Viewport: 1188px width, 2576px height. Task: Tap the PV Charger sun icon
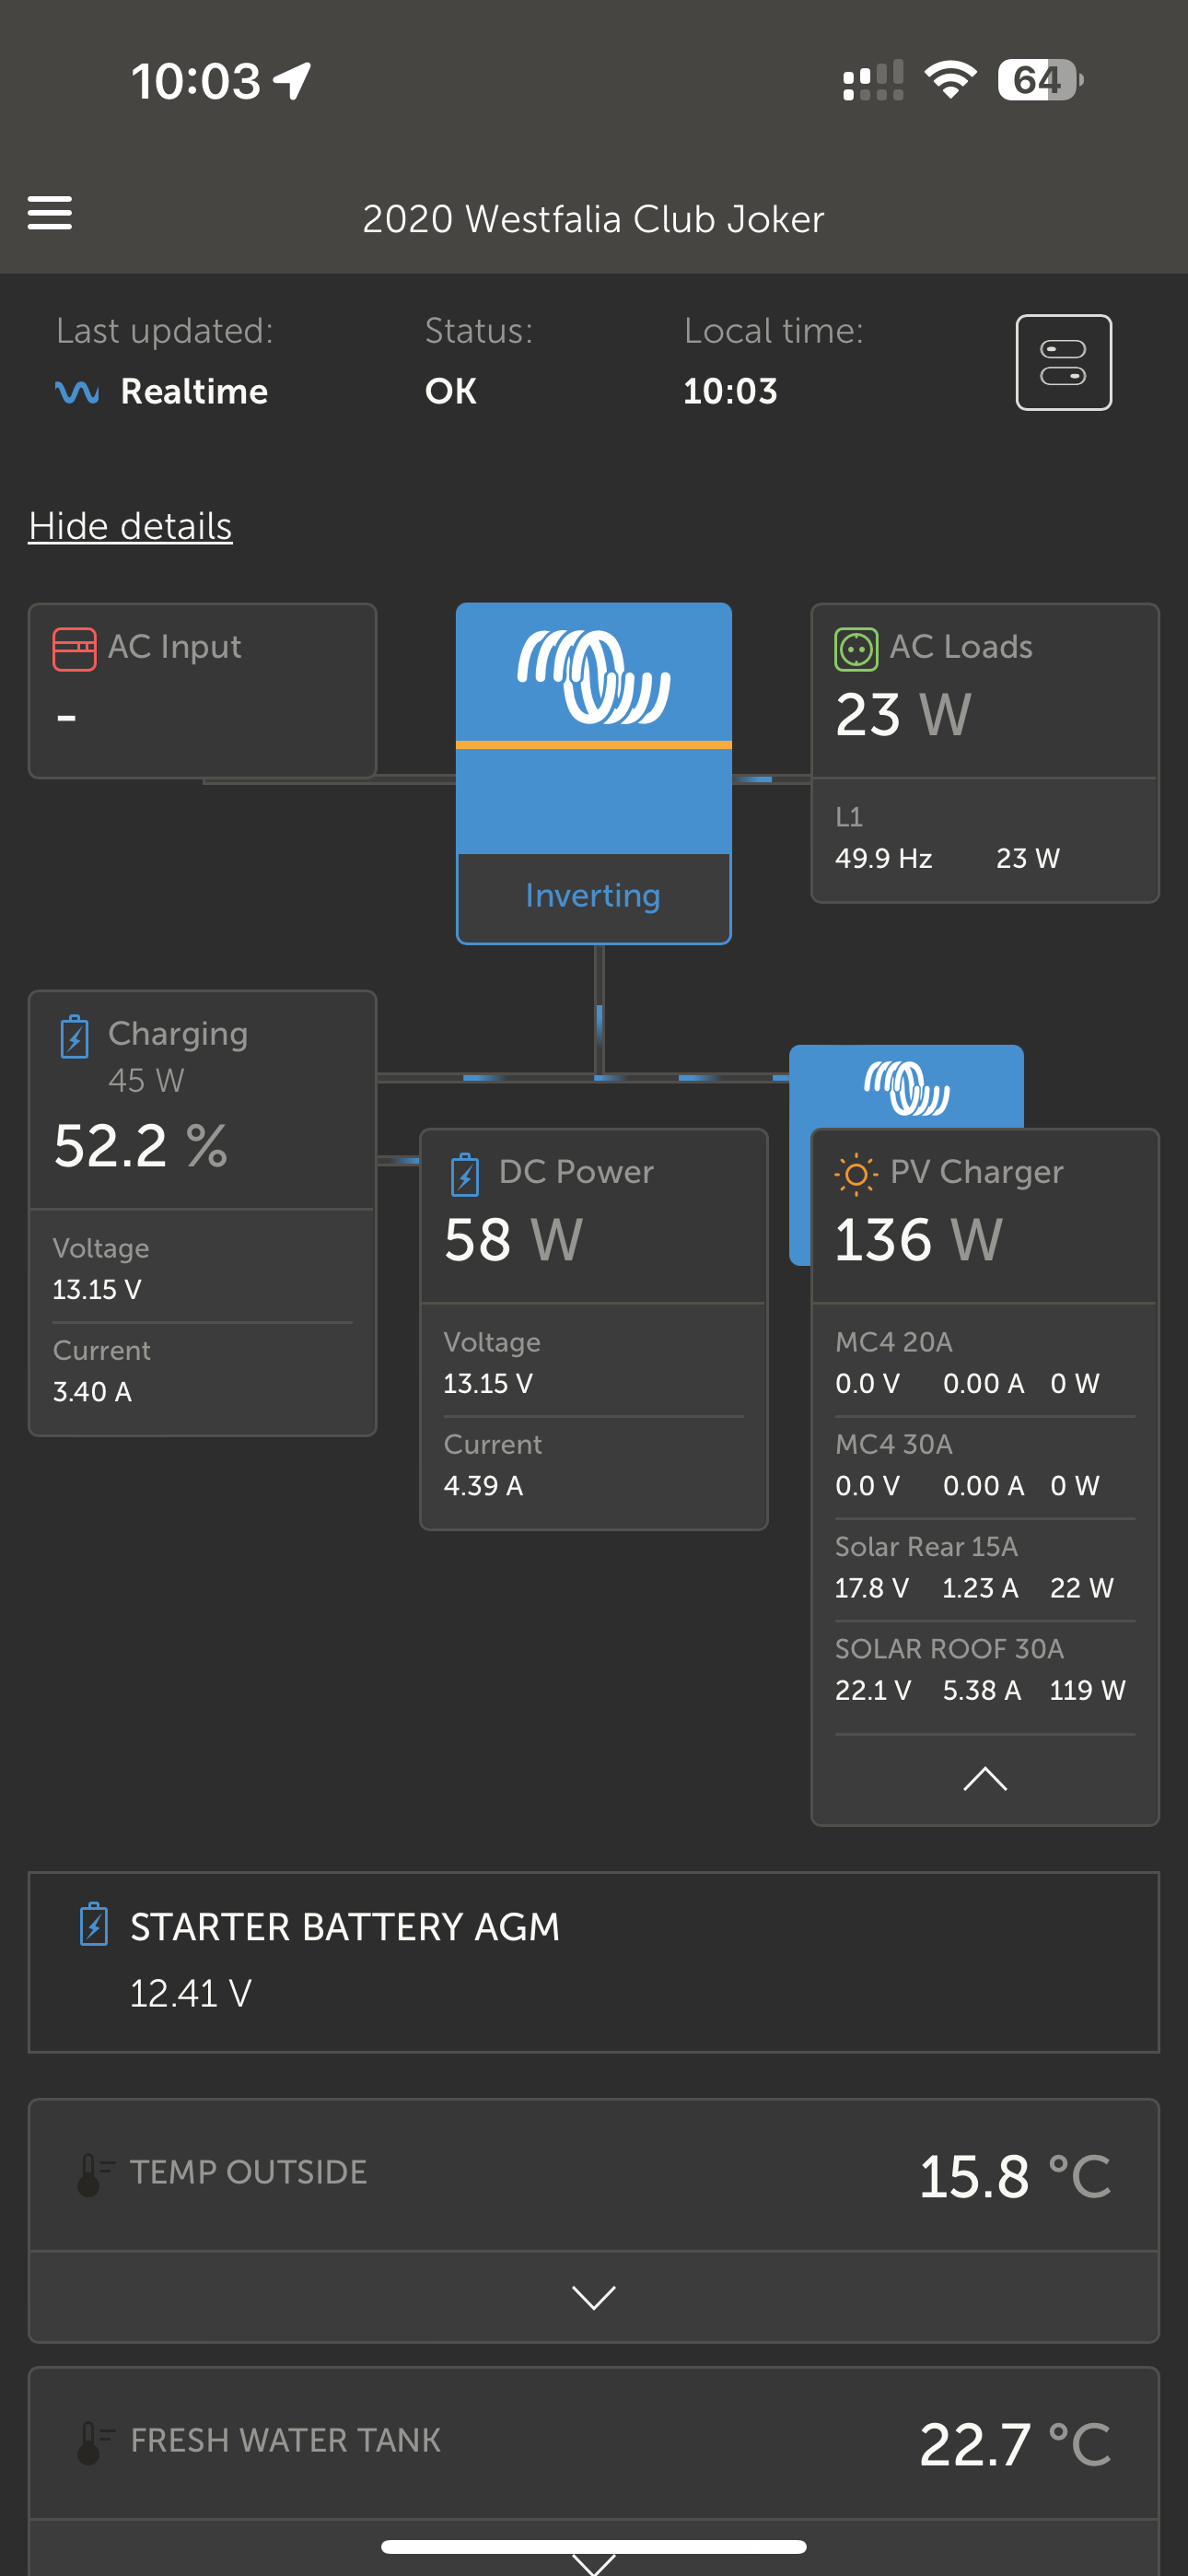856,1174
